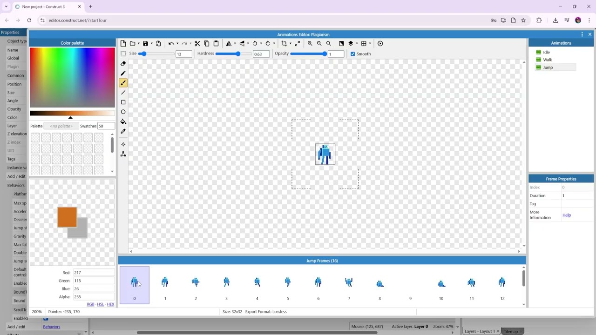Mirror the image horizontally
Image resolution: width=596 pixels, height=335 pixels.
coord(229,43)
